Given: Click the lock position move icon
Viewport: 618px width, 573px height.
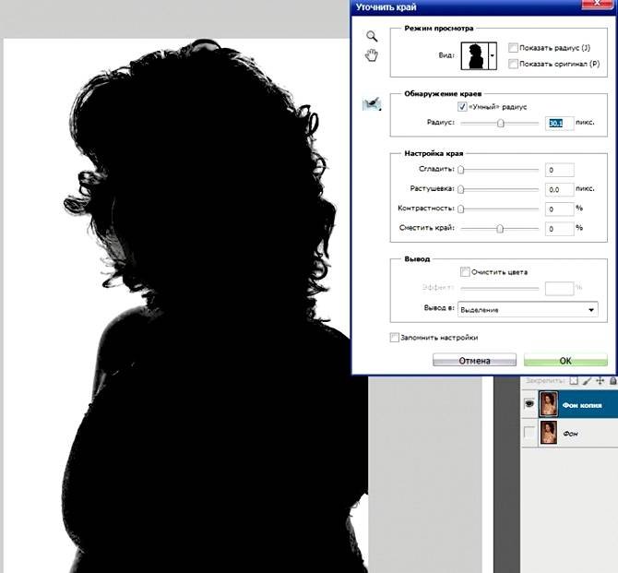Looking at the screenshot, I should [599, 380].
